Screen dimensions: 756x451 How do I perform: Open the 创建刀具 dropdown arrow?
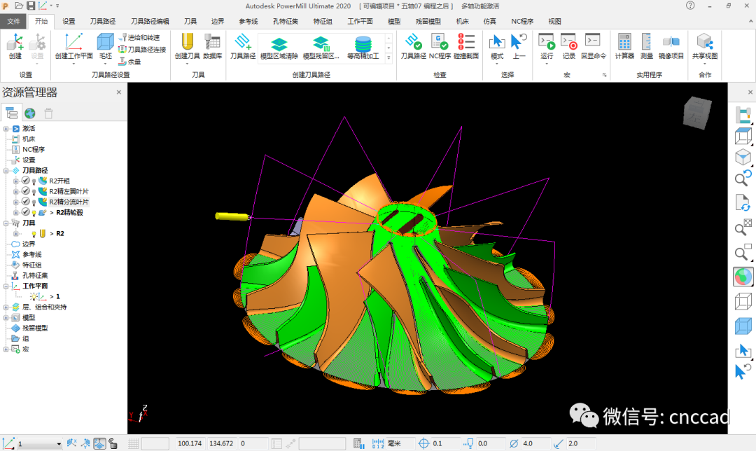tap(186, 64)
